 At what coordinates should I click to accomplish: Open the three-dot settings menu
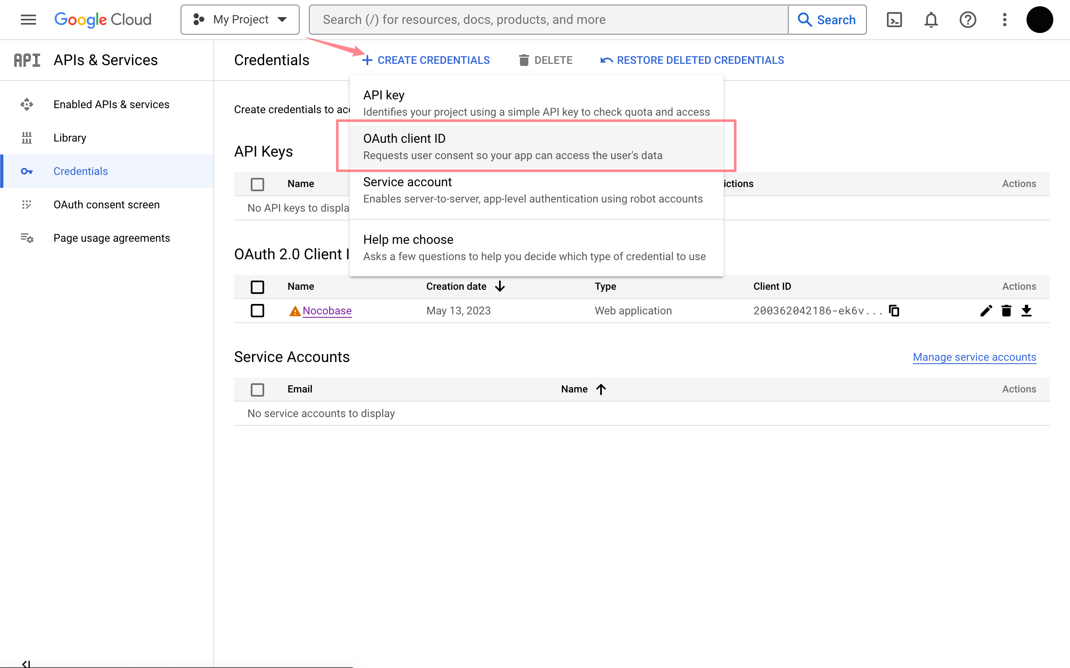[x=1004, y=20]
